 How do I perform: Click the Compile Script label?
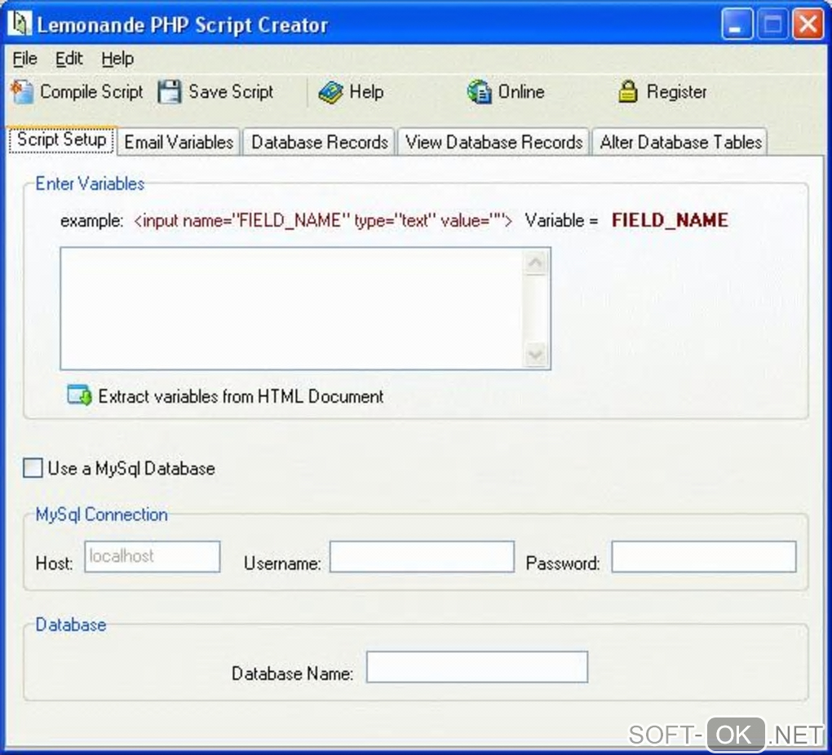click(x=92, y=92)
